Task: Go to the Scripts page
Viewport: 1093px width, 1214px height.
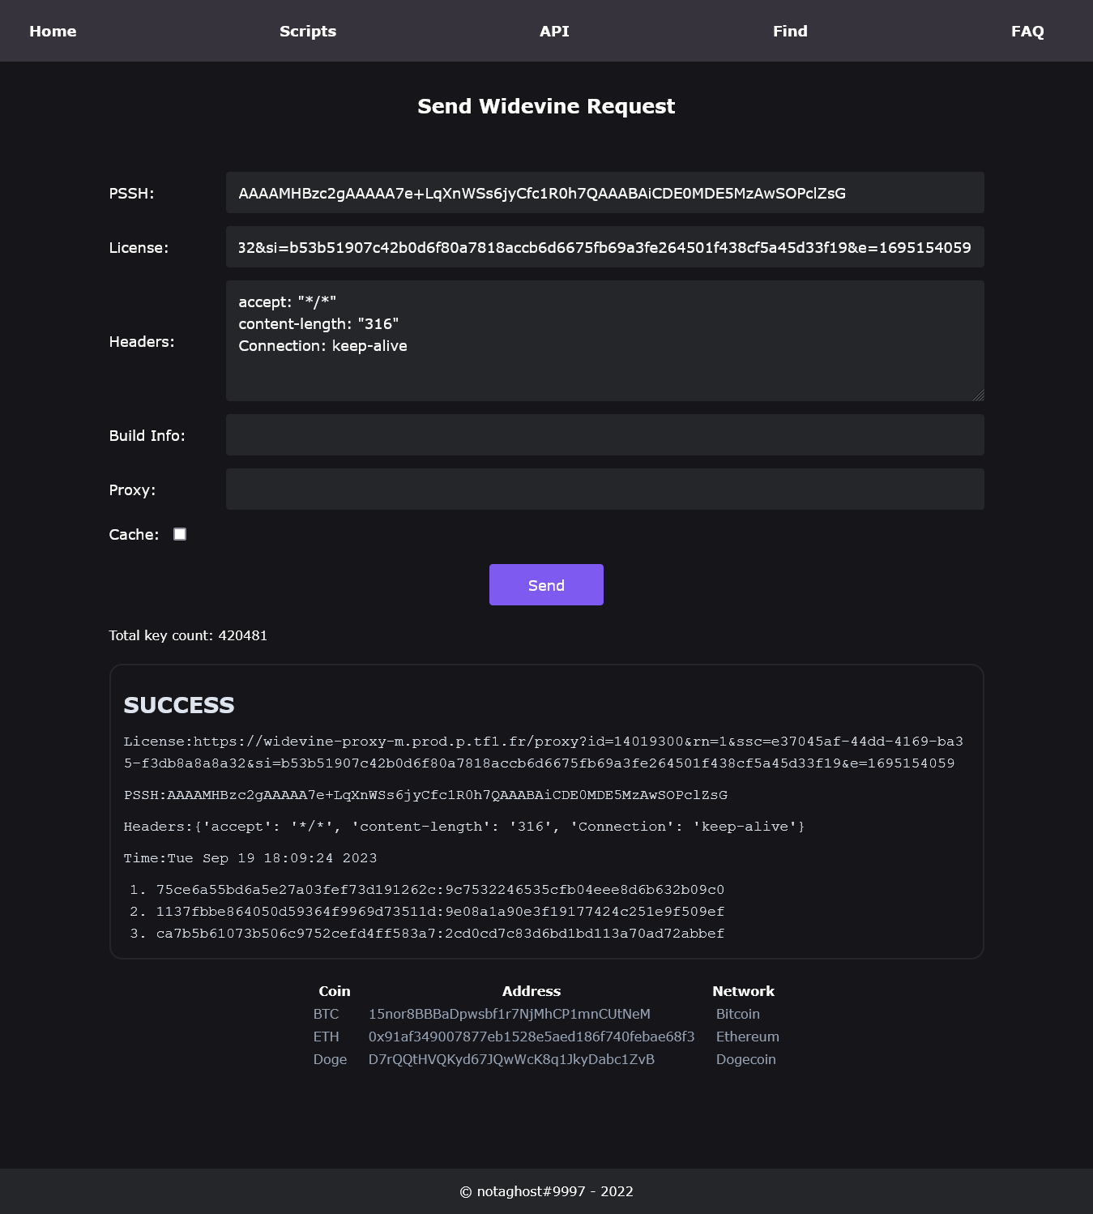Action: coord(308,31)
